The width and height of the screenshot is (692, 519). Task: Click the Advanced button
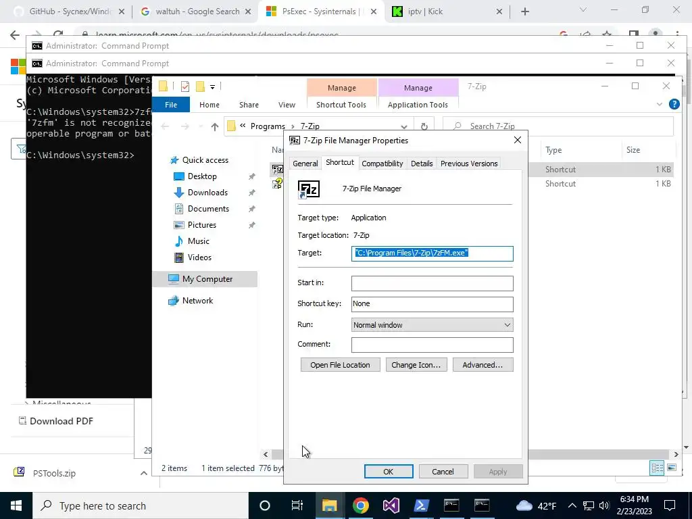point(483,365)
